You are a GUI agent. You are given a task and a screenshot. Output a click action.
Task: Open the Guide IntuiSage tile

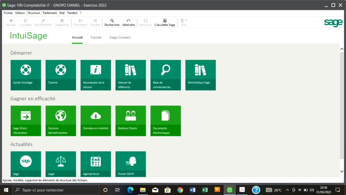(26, 75)
